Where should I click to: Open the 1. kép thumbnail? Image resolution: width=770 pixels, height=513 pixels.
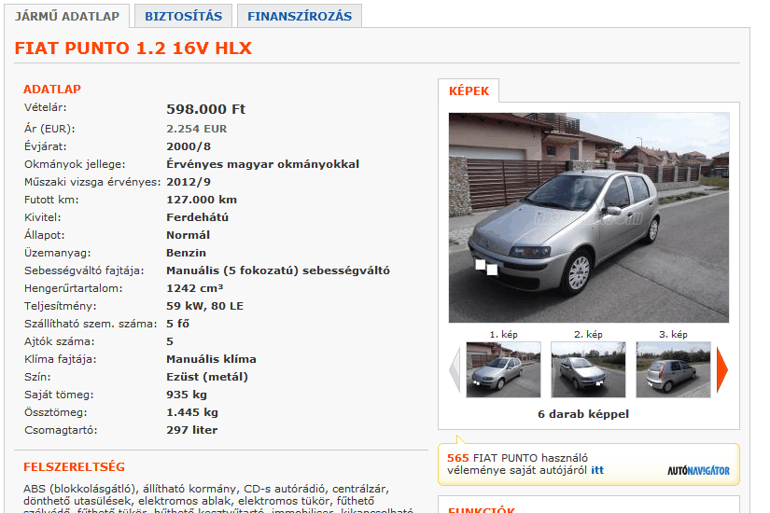(x=503, y=369)
